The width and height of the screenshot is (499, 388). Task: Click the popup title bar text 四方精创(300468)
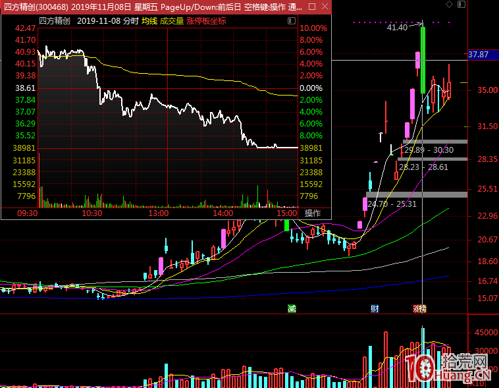click(x=36, y=7)
